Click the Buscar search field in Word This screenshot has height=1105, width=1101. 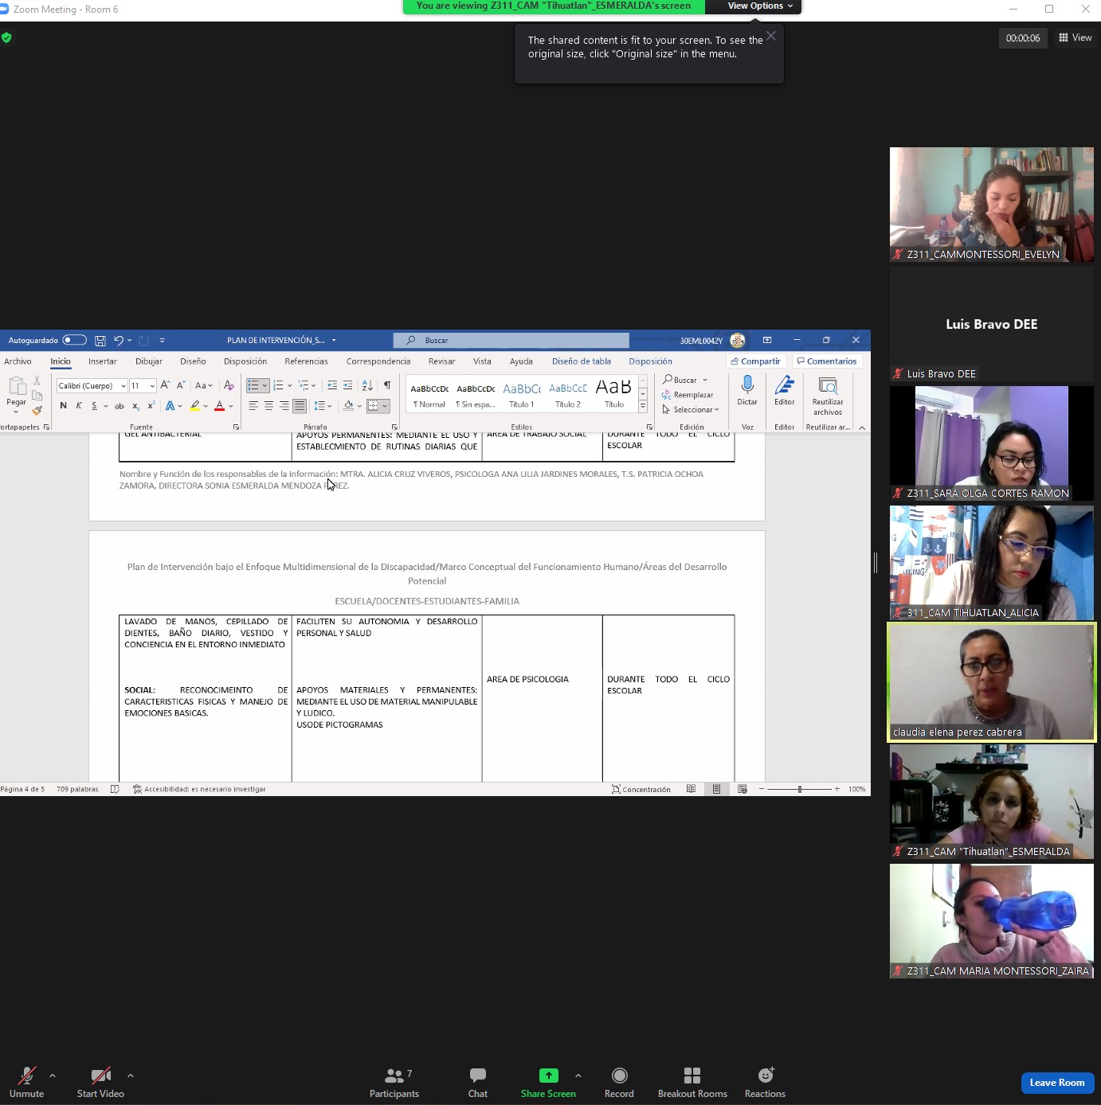point(511,341)
